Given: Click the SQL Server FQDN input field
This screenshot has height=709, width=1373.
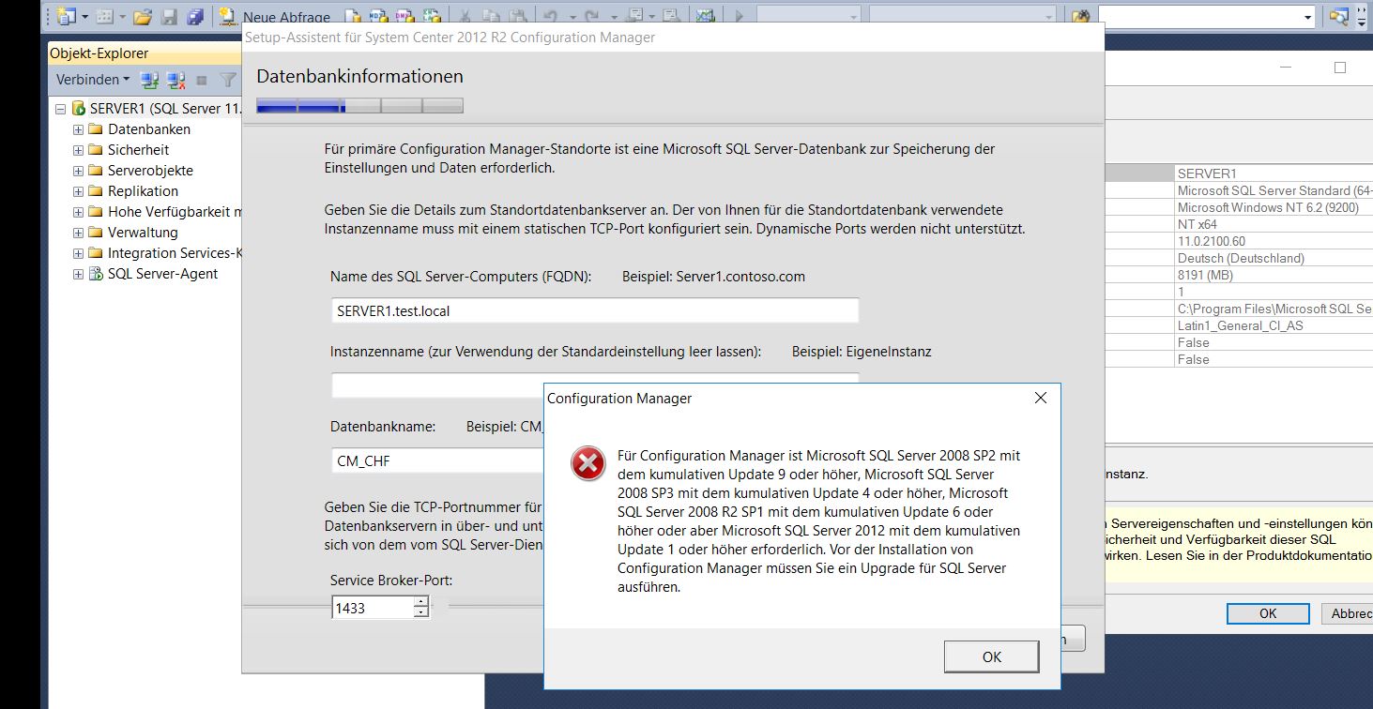Looking at the screenshot, I should [595, 310].
